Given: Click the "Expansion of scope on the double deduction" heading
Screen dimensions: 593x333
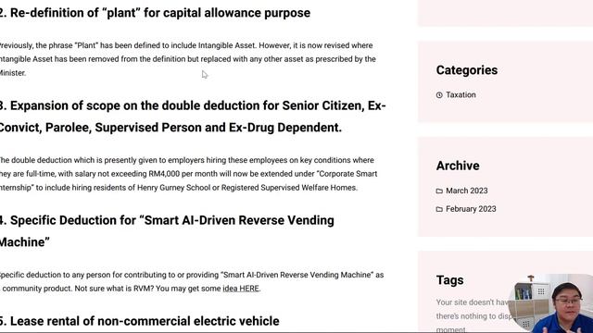Looking at the screenshot, I should pos(193,117).
